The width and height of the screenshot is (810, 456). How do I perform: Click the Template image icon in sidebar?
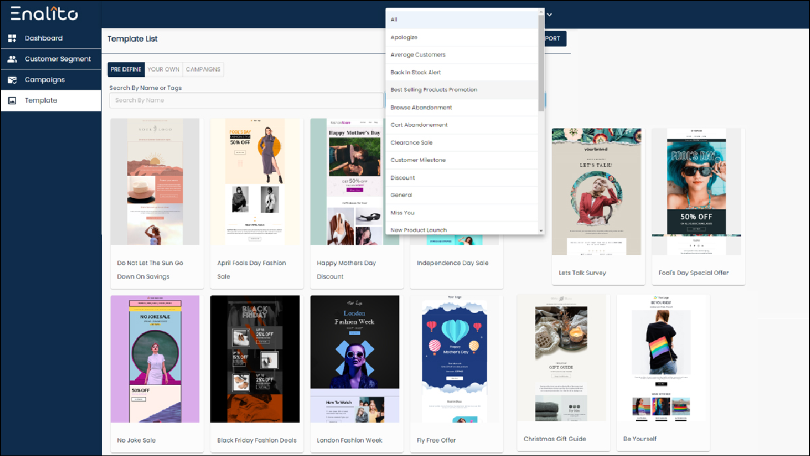coord(12,101)
